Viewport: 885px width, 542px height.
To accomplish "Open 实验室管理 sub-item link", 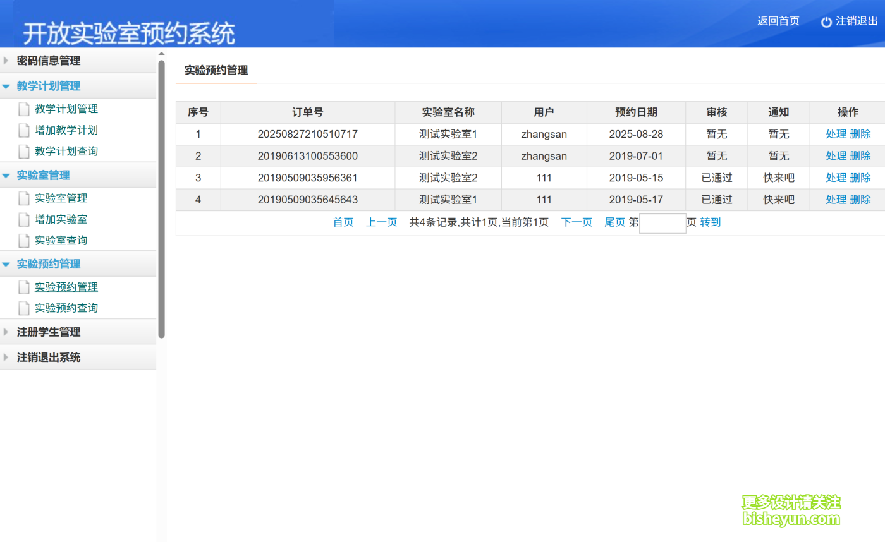I will pyautogui.click(x=61, y=198).
